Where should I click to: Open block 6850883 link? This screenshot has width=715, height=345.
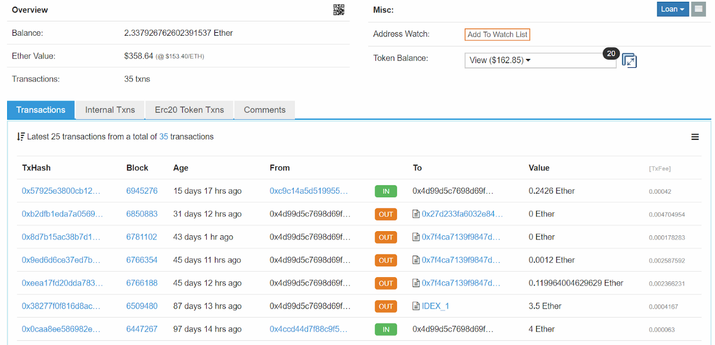click(142, 214)
